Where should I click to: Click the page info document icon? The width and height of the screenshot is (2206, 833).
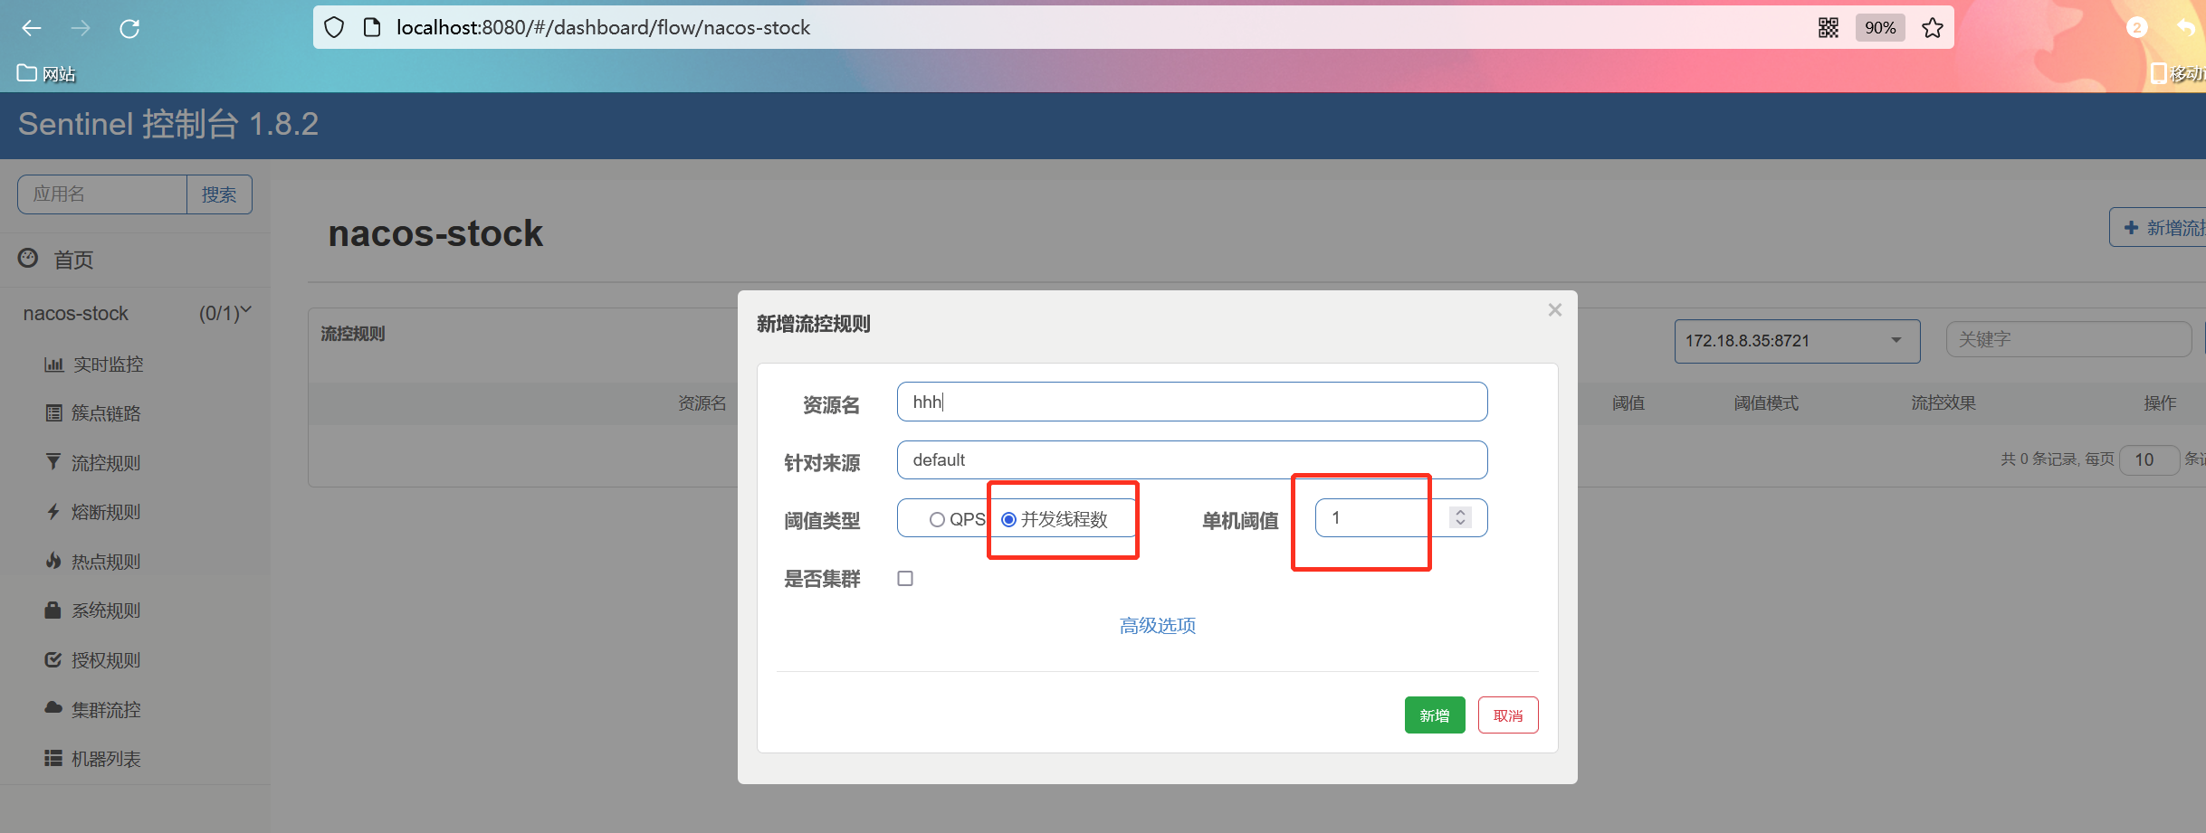371,27
